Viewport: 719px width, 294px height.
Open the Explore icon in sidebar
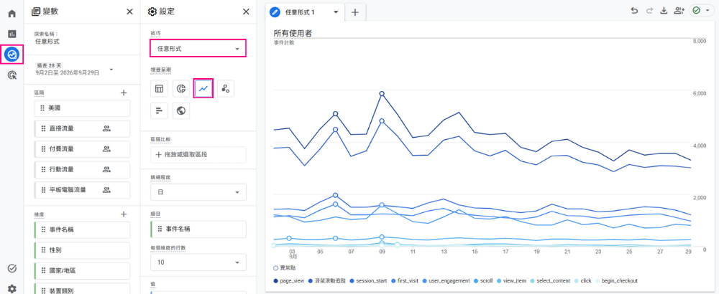[12, 54]
